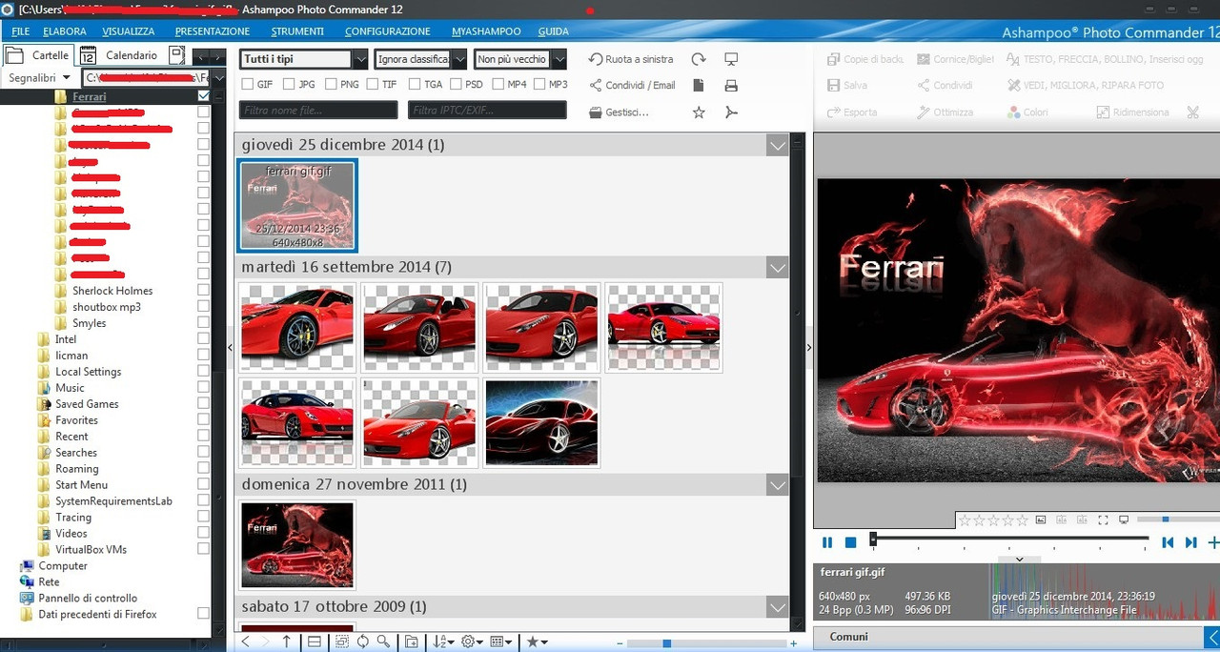Image resolution: width=1220 pixels, height=652 pixels.
Task: Open Pannello di controllo in tree
Action: click(x=88, y=598)
